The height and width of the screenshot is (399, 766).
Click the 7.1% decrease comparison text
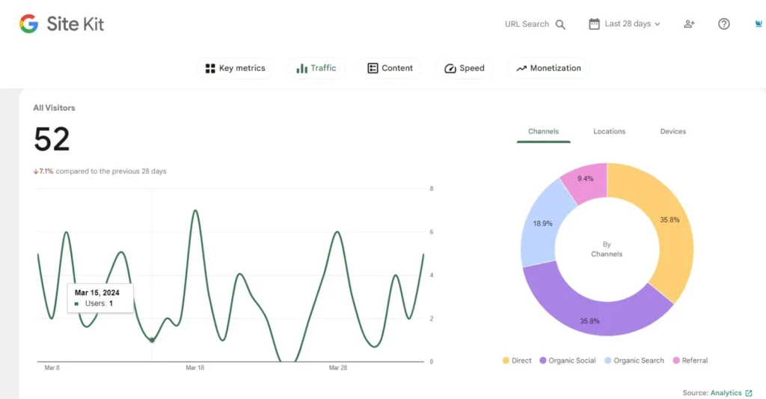click(99, 171)
